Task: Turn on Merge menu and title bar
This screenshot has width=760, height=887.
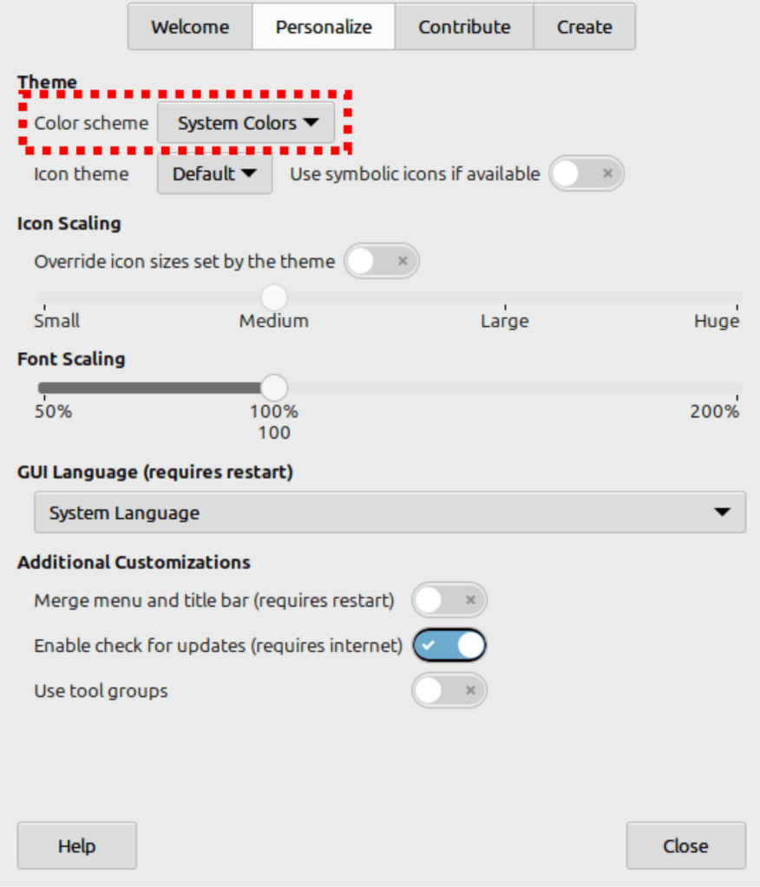Action: [x=449, y=599]
